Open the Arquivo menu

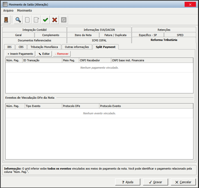(x=8, y=11)
